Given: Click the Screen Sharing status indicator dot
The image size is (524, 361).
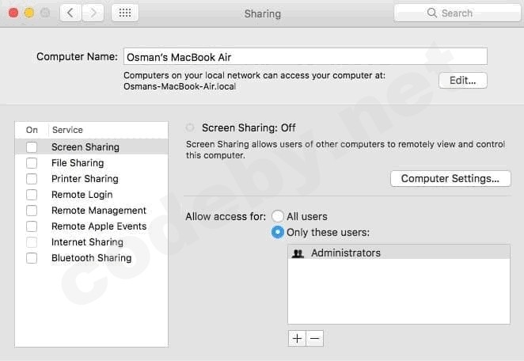Looking at the screenshot, I should click(190, 127).
